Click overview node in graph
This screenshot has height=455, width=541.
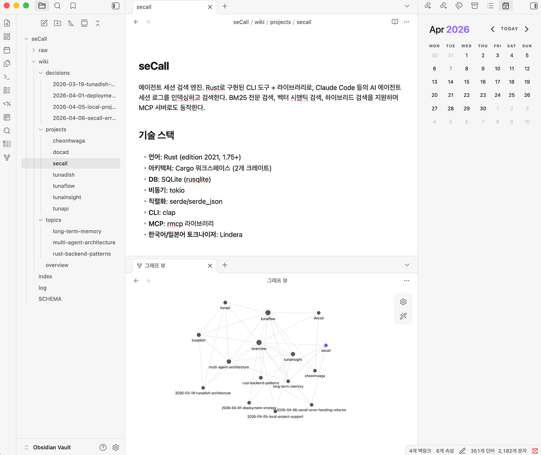tap(259, 342)
